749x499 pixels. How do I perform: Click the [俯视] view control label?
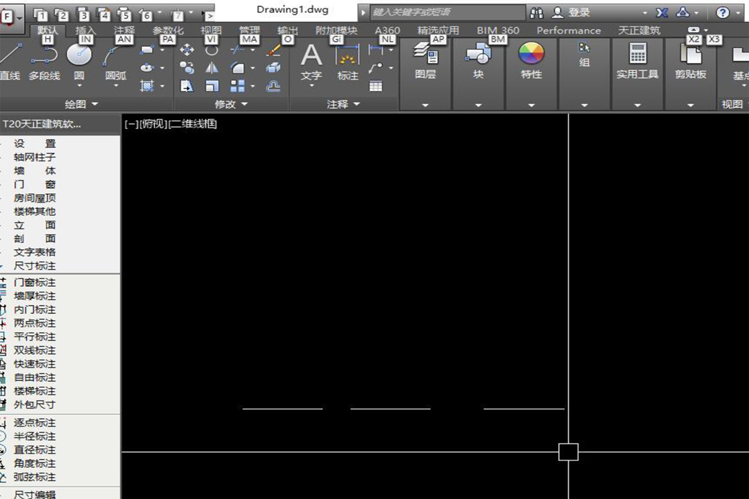click(x=153, y=124)
